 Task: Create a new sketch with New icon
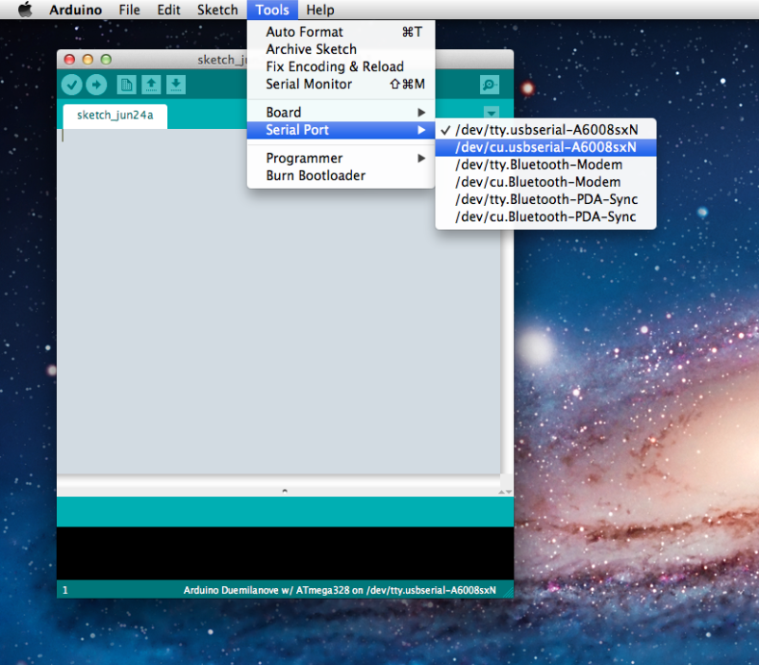tap(126, 84)
